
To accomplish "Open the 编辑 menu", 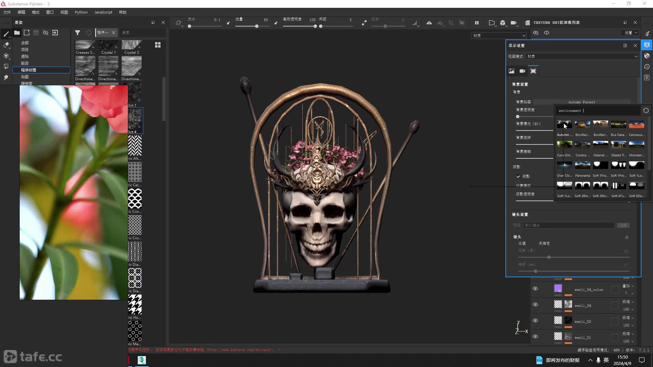I will (21, 12).
